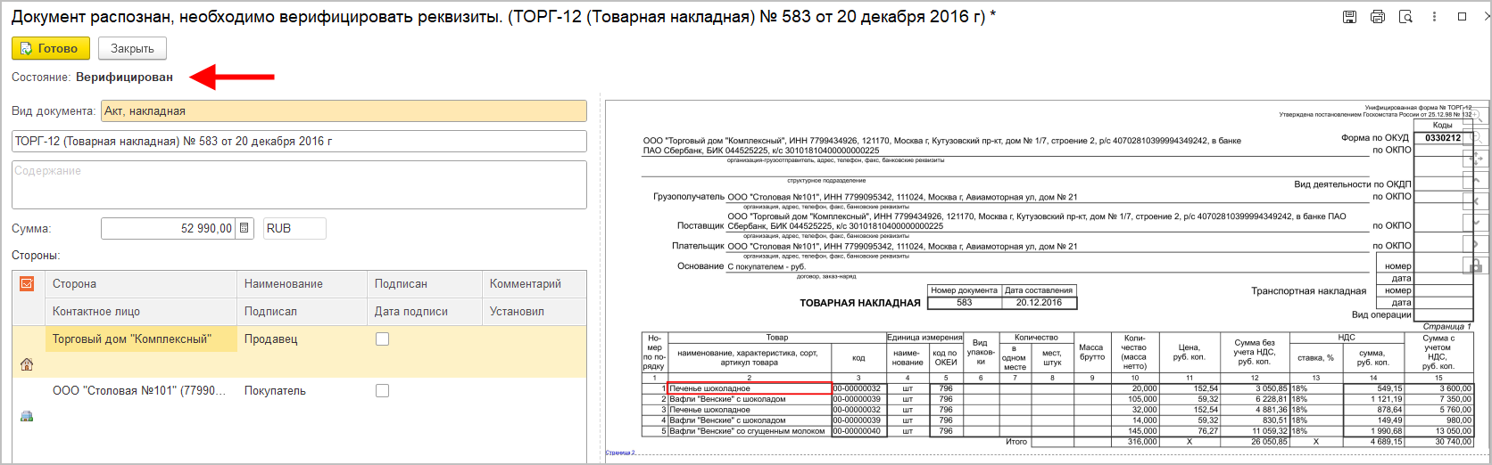
Task: Click the building icon in the Покупатель row
Action: [x=27, y=416]
